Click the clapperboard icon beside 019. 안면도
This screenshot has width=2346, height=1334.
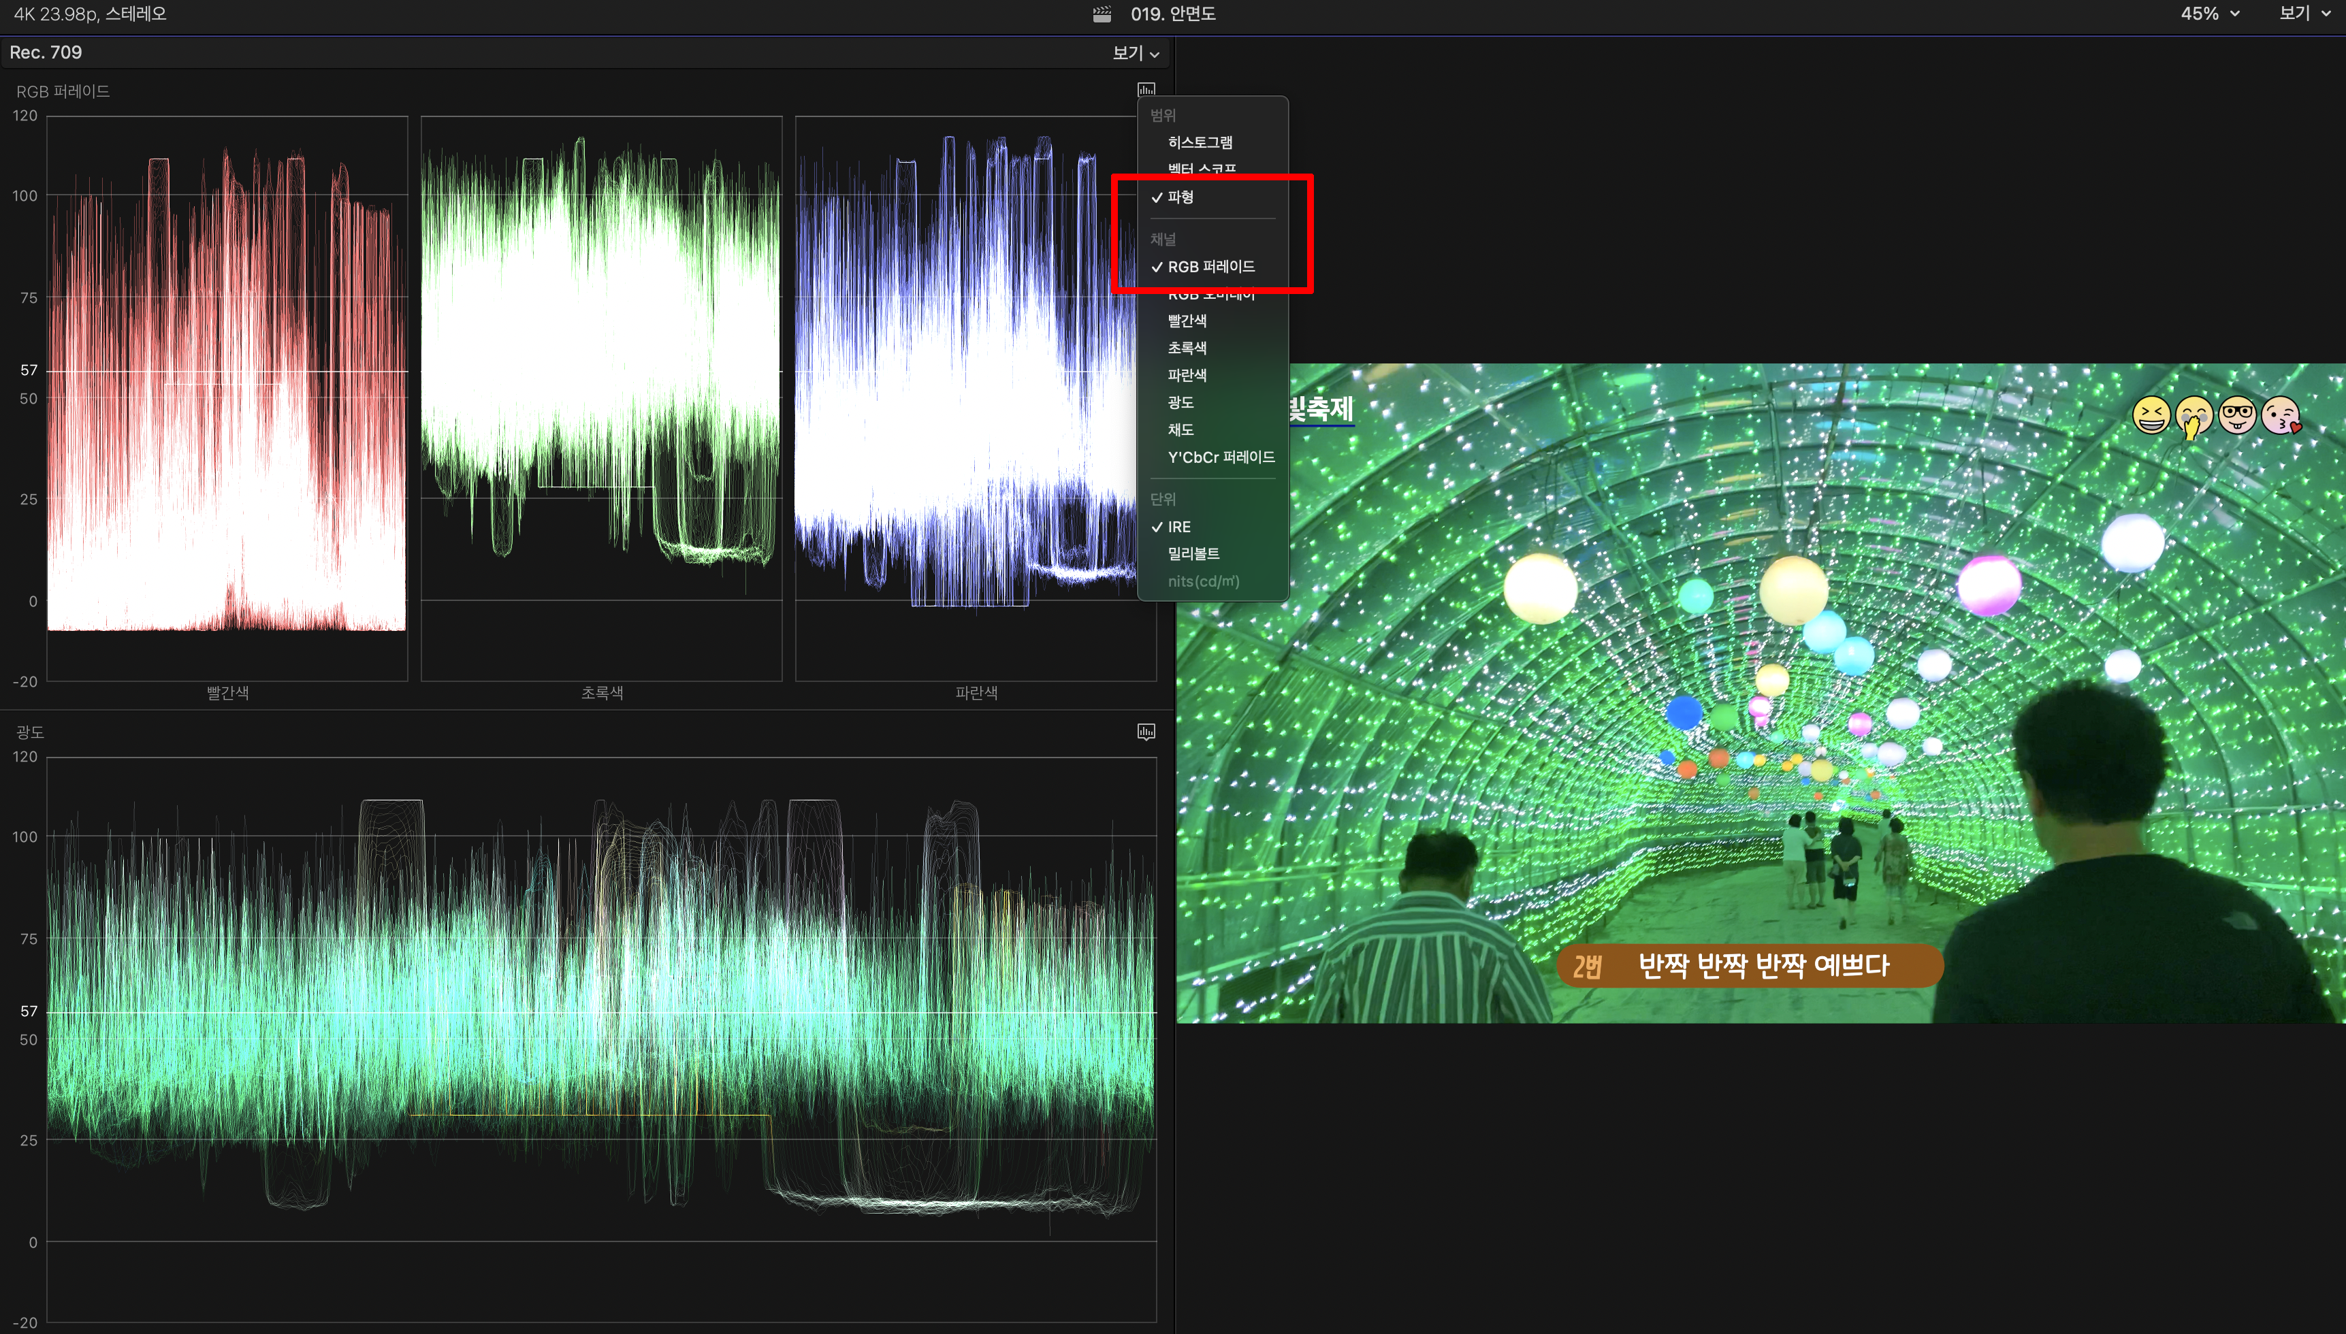pyautogui.click(x=1102, y=14)
